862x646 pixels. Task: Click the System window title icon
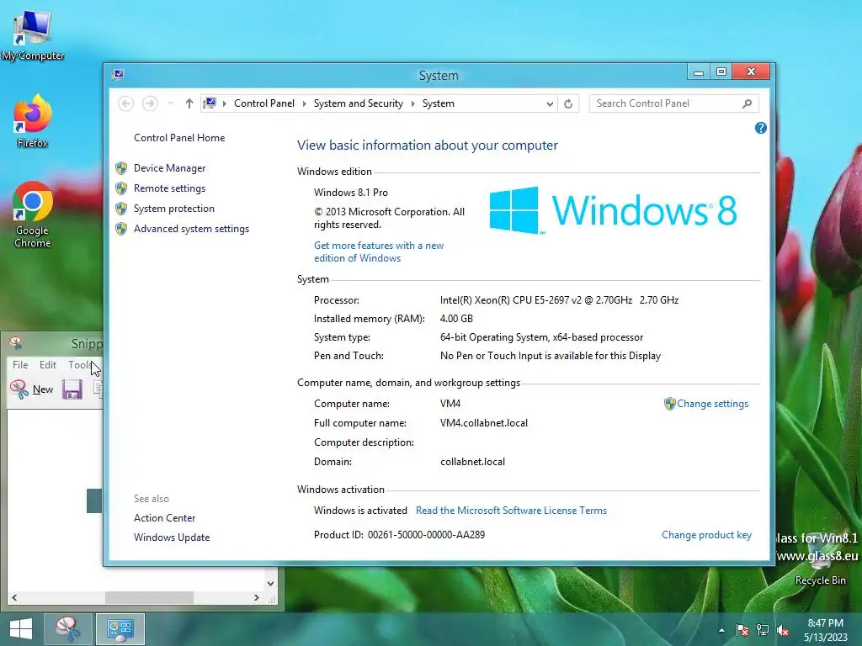[118, 75]
